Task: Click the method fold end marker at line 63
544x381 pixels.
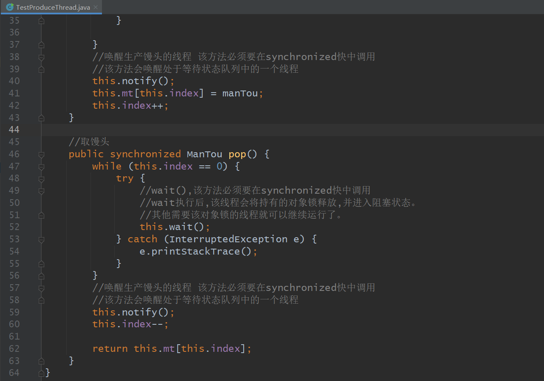Action: pyautogui.click(x=41, y=361)
